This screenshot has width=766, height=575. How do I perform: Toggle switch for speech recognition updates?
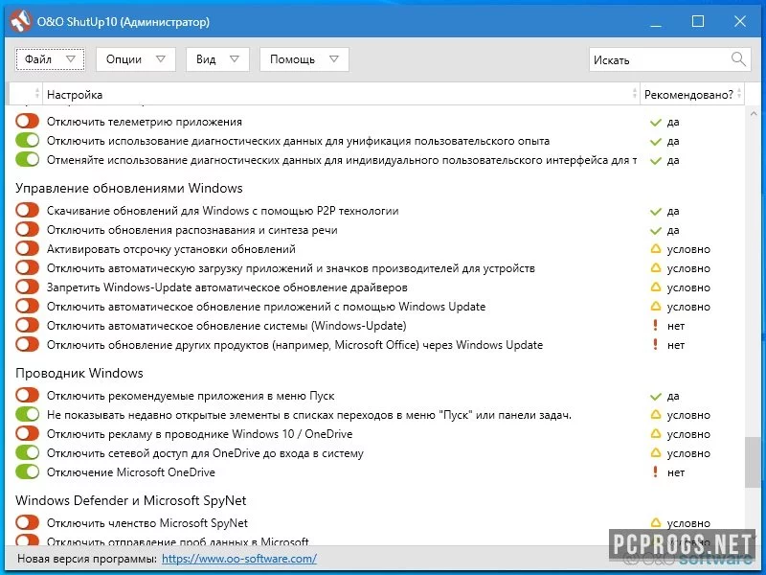pyautogui.click(x=27, y=229)
